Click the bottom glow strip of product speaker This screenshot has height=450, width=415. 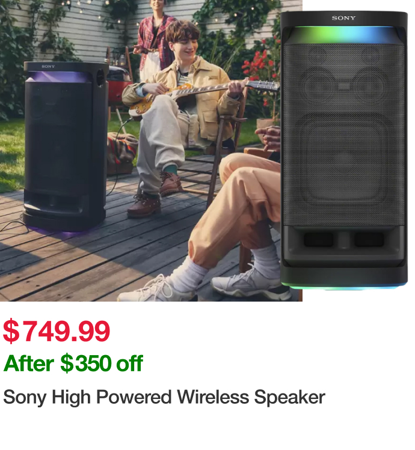click(343, 287)
